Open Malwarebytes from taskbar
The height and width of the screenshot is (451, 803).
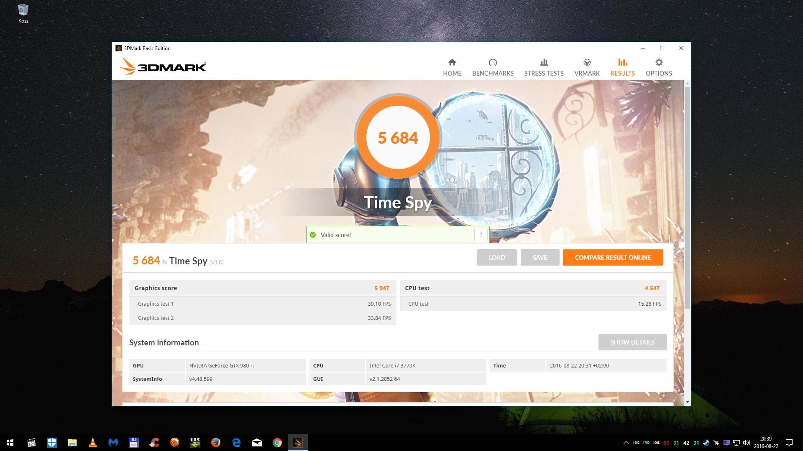coord(113,443)
